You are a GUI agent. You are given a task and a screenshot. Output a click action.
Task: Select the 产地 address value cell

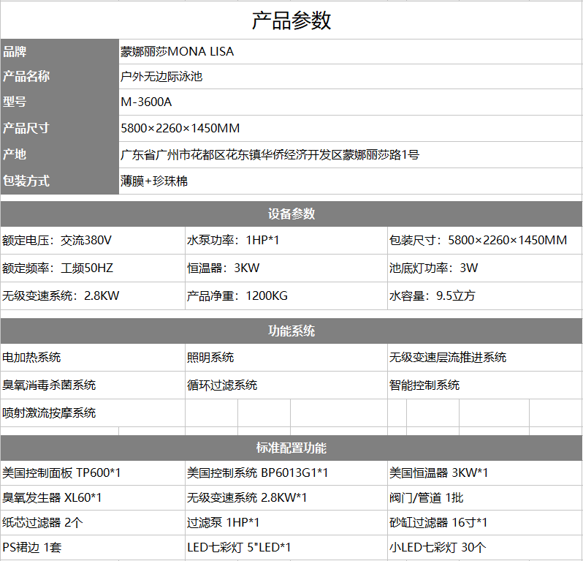coord(349,155)
